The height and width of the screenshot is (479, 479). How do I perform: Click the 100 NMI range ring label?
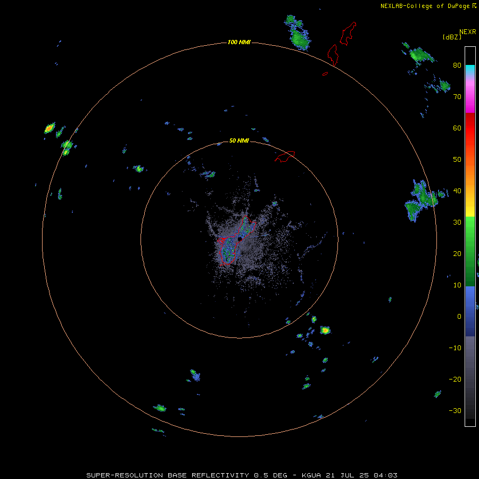pos(239,42)
